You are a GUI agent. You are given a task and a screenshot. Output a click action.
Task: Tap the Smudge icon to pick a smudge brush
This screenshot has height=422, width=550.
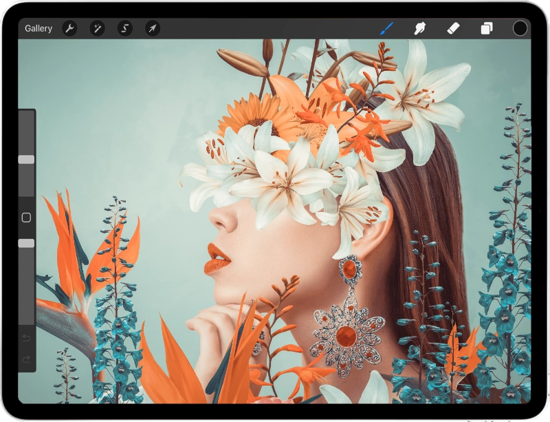(421, 28)
